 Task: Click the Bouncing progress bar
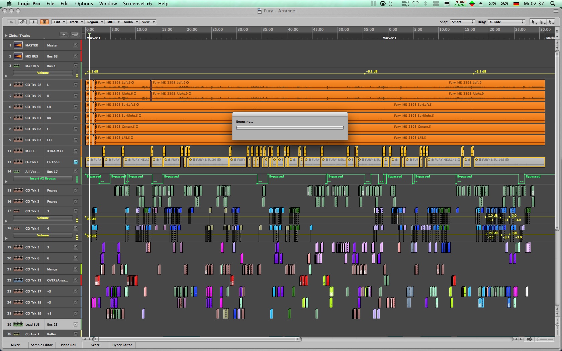point(290,128)
